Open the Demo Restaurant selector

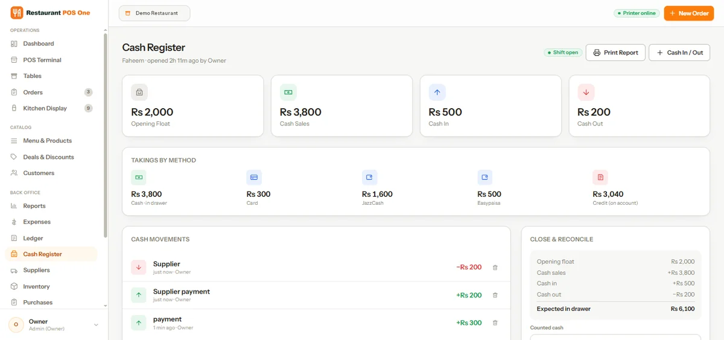pyautogui.click(x=154, y=13)
